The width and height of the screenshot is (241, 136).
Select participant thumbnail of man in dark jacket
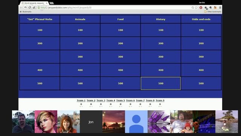(x=23, y=122)
